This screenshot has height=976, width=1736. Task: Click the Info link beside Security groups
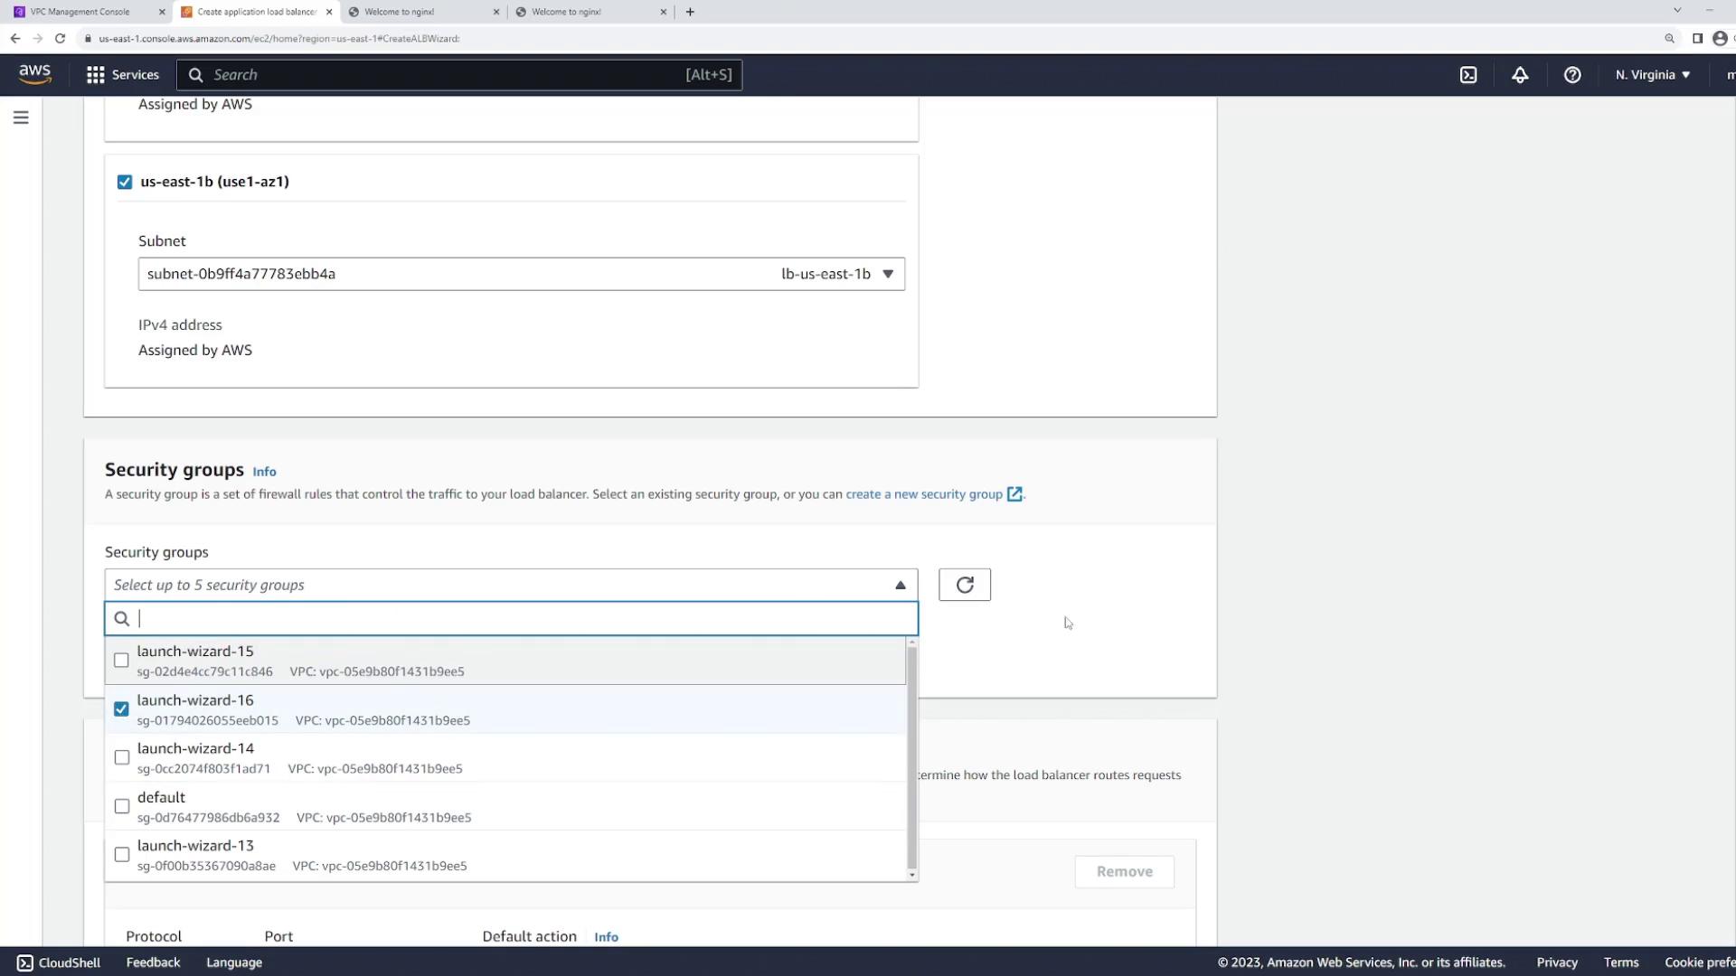point(264,472)
